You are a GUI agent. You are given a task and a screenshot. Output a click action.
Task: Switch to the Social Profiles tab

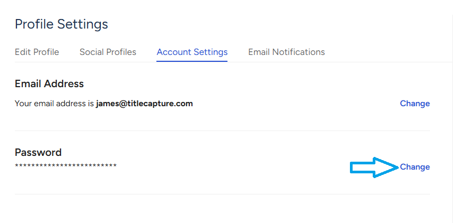pyautogui.click(x=108, y=52)
